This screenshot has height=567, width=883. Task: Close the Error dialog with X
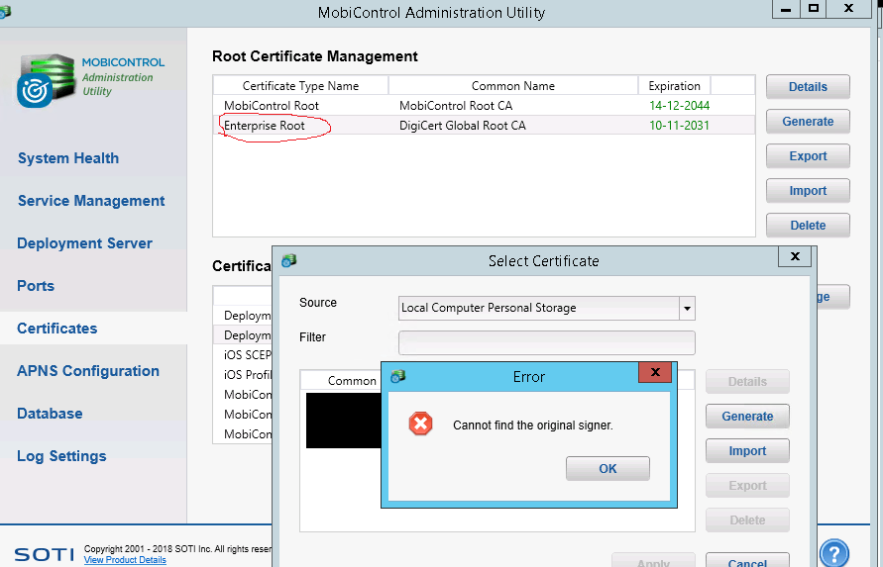[x=655, y=372]
